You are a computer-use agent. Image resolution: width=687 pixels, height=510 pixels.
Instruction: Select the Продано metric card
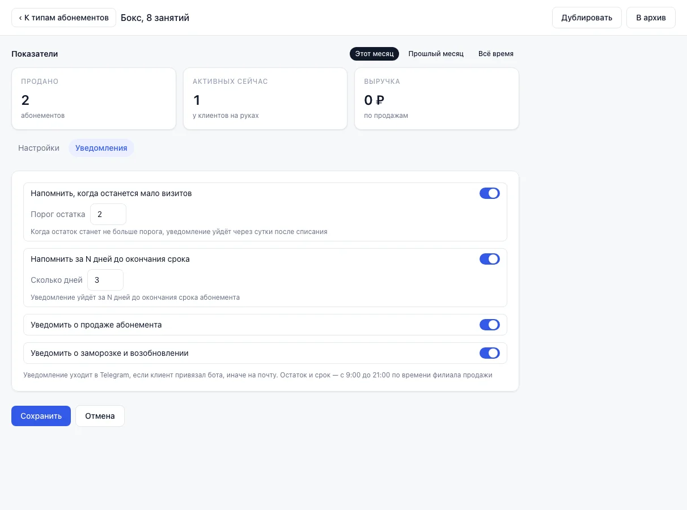click(94, 99)
